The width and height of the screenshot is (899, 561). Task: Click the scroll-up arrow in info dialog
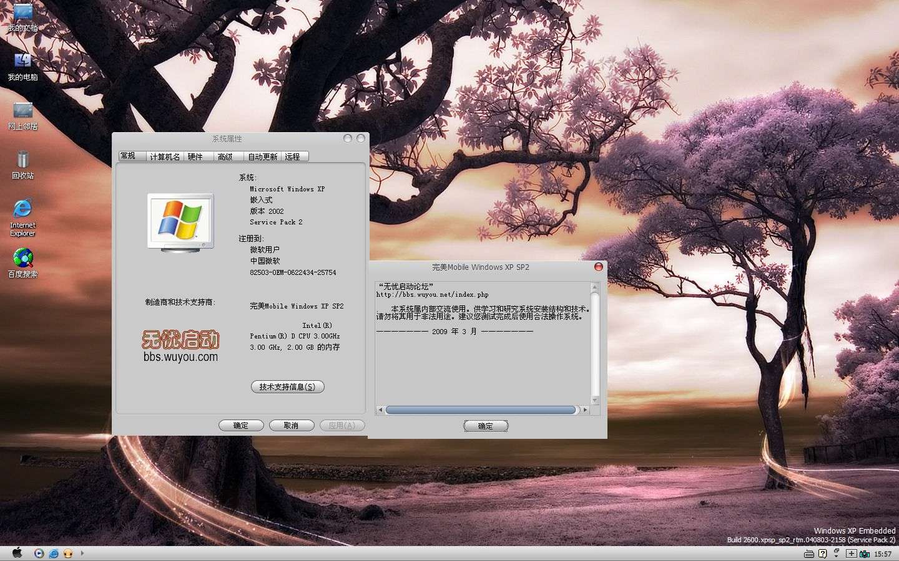click(595, 287)
